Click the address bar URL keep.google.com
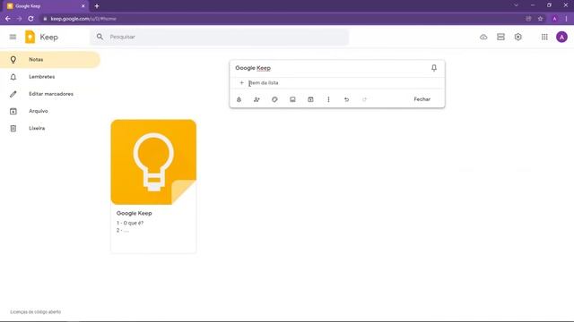 [83, 19]
